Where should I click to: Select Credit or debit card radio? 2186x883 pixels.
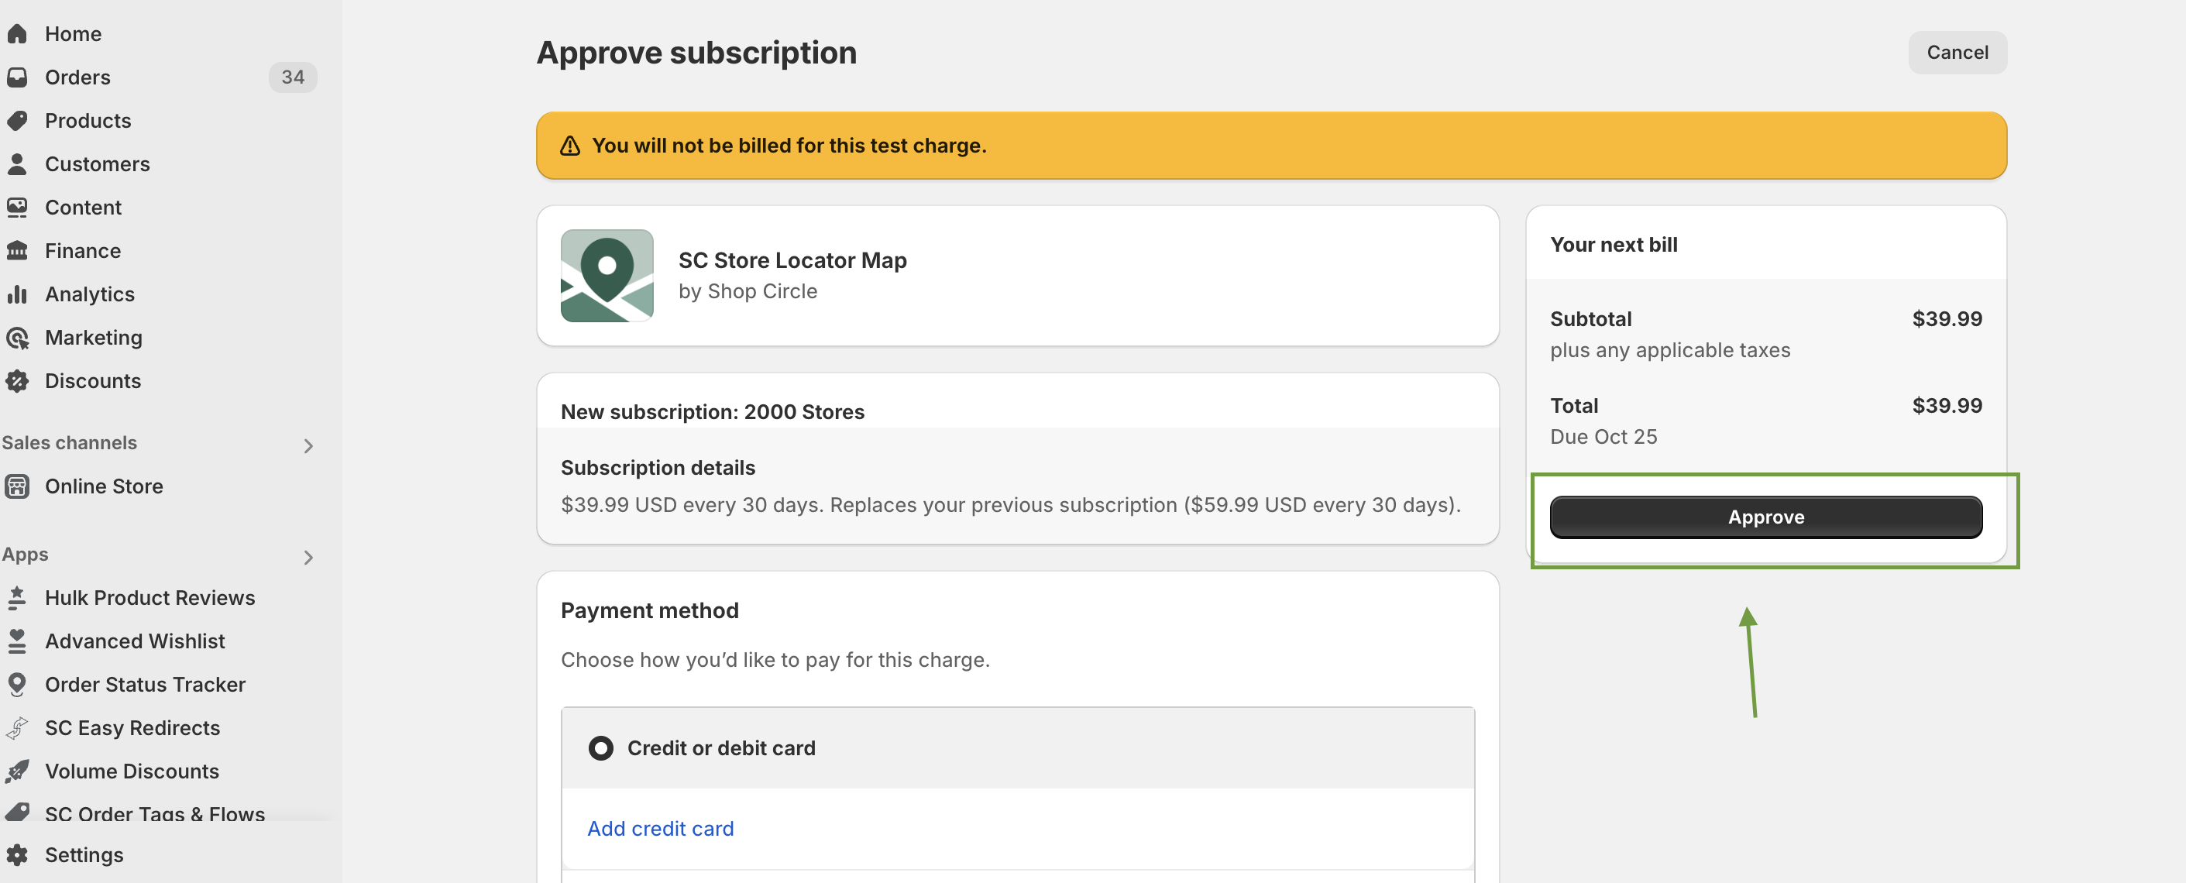(600, 747)
